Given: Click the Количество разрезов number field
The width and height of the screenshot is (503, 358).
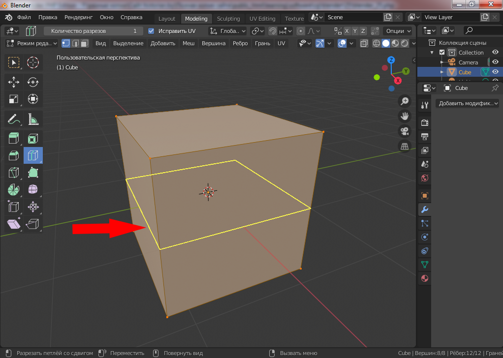Looking at the screenshot, I should pos(94,31).
